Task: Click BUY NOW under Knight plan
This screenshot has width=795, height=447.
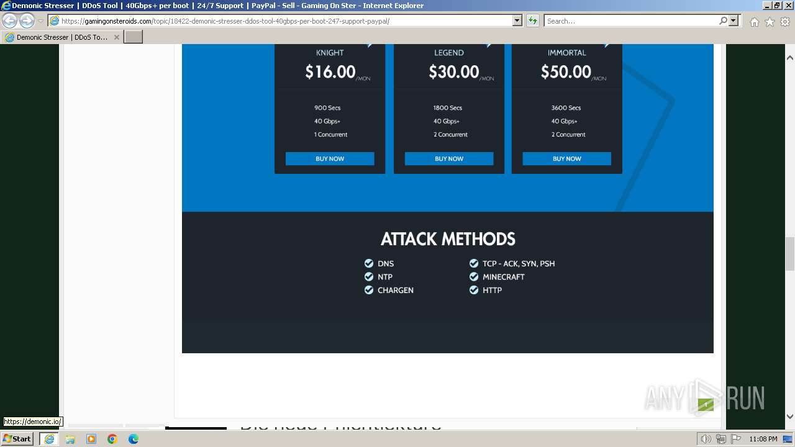Action: (x=330, y=158)
